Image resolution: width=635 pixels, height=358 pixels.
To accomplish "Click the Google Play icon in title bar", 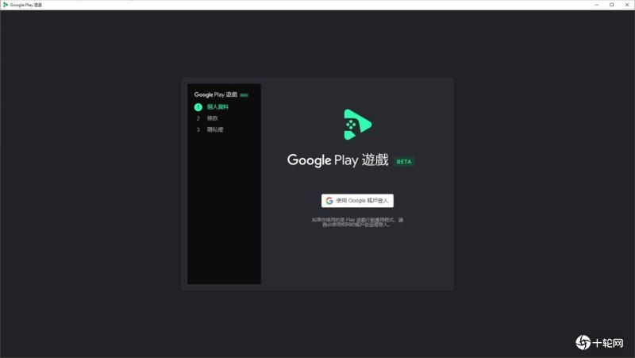I will pos(6,5).
